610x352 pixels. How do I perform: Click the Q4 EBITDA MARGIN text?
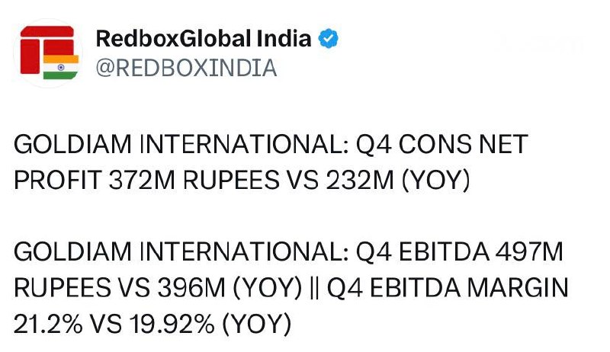tap(448, 288)
